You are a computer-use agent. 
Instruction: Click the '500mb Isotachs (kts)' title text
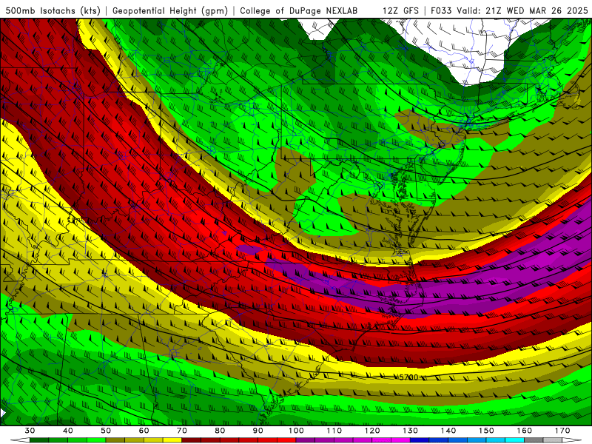coord(53,11)
